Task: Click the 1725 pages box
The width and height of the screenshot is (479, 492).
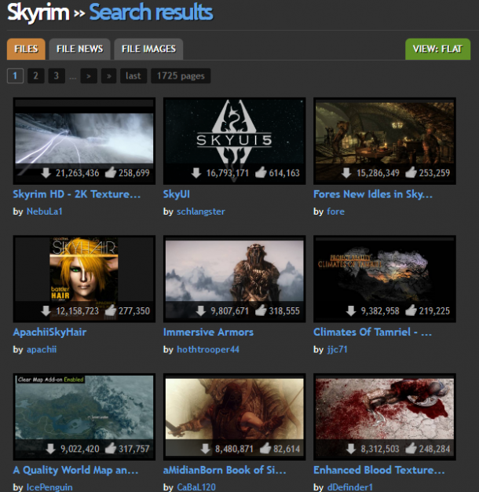Action: pos(181,75)
